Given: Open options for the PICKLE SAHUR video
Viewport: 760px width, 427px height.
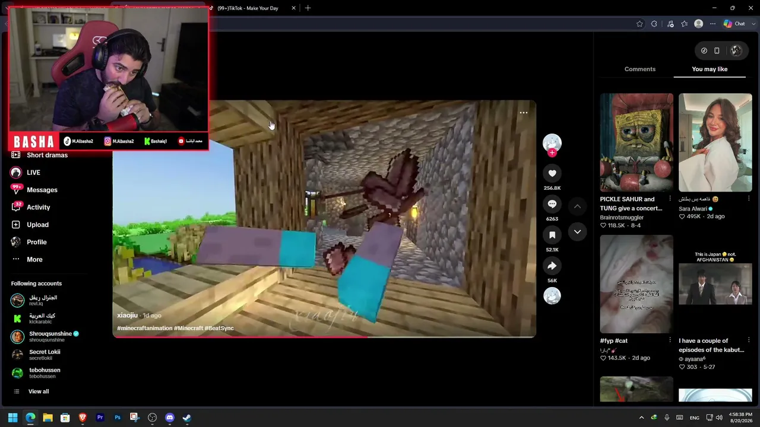Looking at the screenshot, I should [x=670, y=199].
